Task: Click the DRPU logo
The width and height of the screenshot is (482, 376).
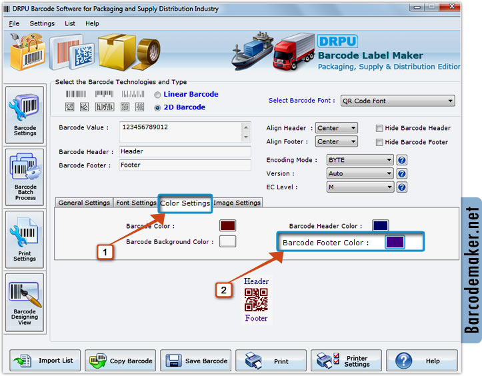Action: tap(337, 41)
